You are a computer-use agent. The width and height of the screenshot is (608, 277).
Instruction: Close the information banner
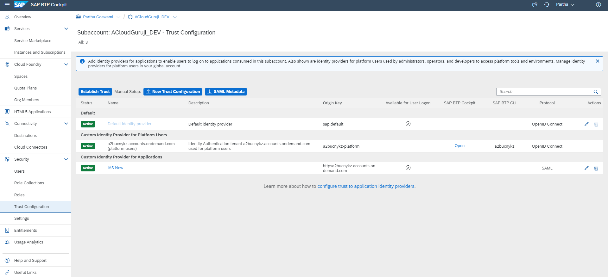coord(597,61)
